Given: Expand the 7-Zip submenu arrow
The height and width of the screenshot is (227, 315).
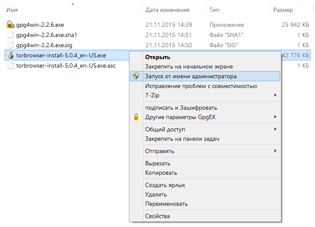Looking at the screenshot, I should point(275,95).
